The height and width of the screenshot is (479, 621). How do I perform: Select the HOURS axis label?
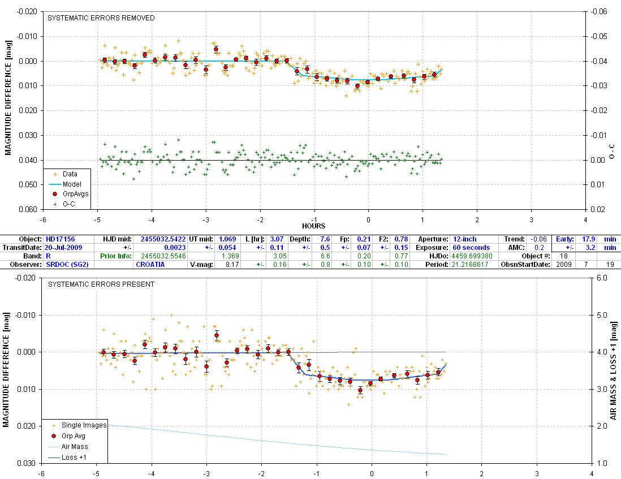tap(313, 226)
